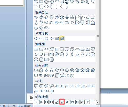The height and width of the screenshot is (107, 128).
Task: Pick the End action button
Action: 52,102
